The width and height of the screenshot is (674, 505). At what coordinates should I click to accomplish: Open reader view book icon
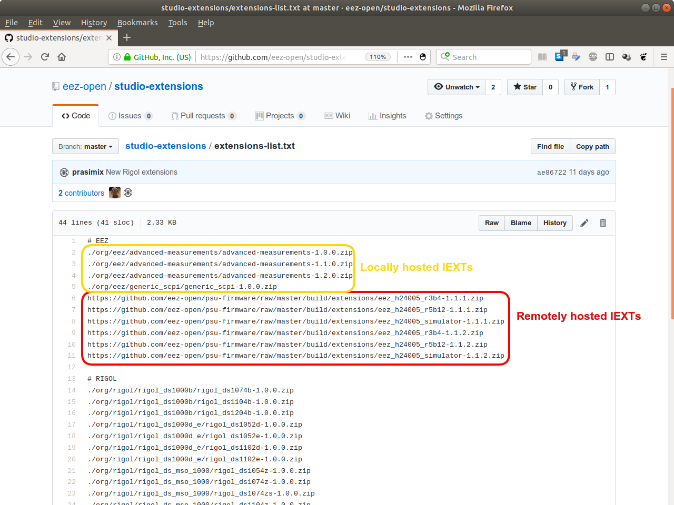pos(542,57)
